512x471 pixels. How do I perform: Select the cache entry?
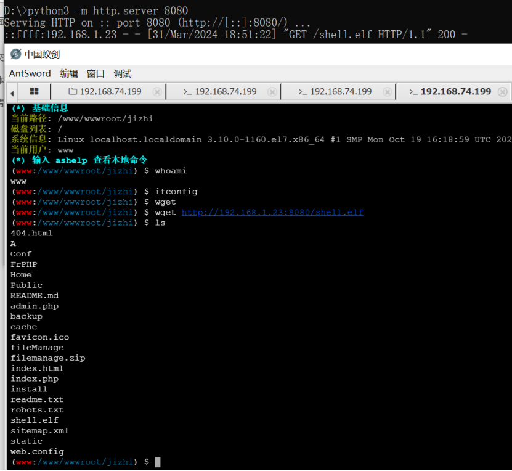(x=24, y=327)
